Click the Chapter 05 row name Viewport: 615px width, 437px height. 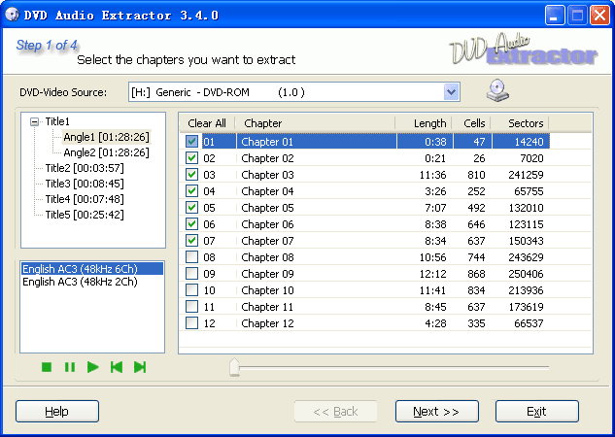click(x=267, y=208)
